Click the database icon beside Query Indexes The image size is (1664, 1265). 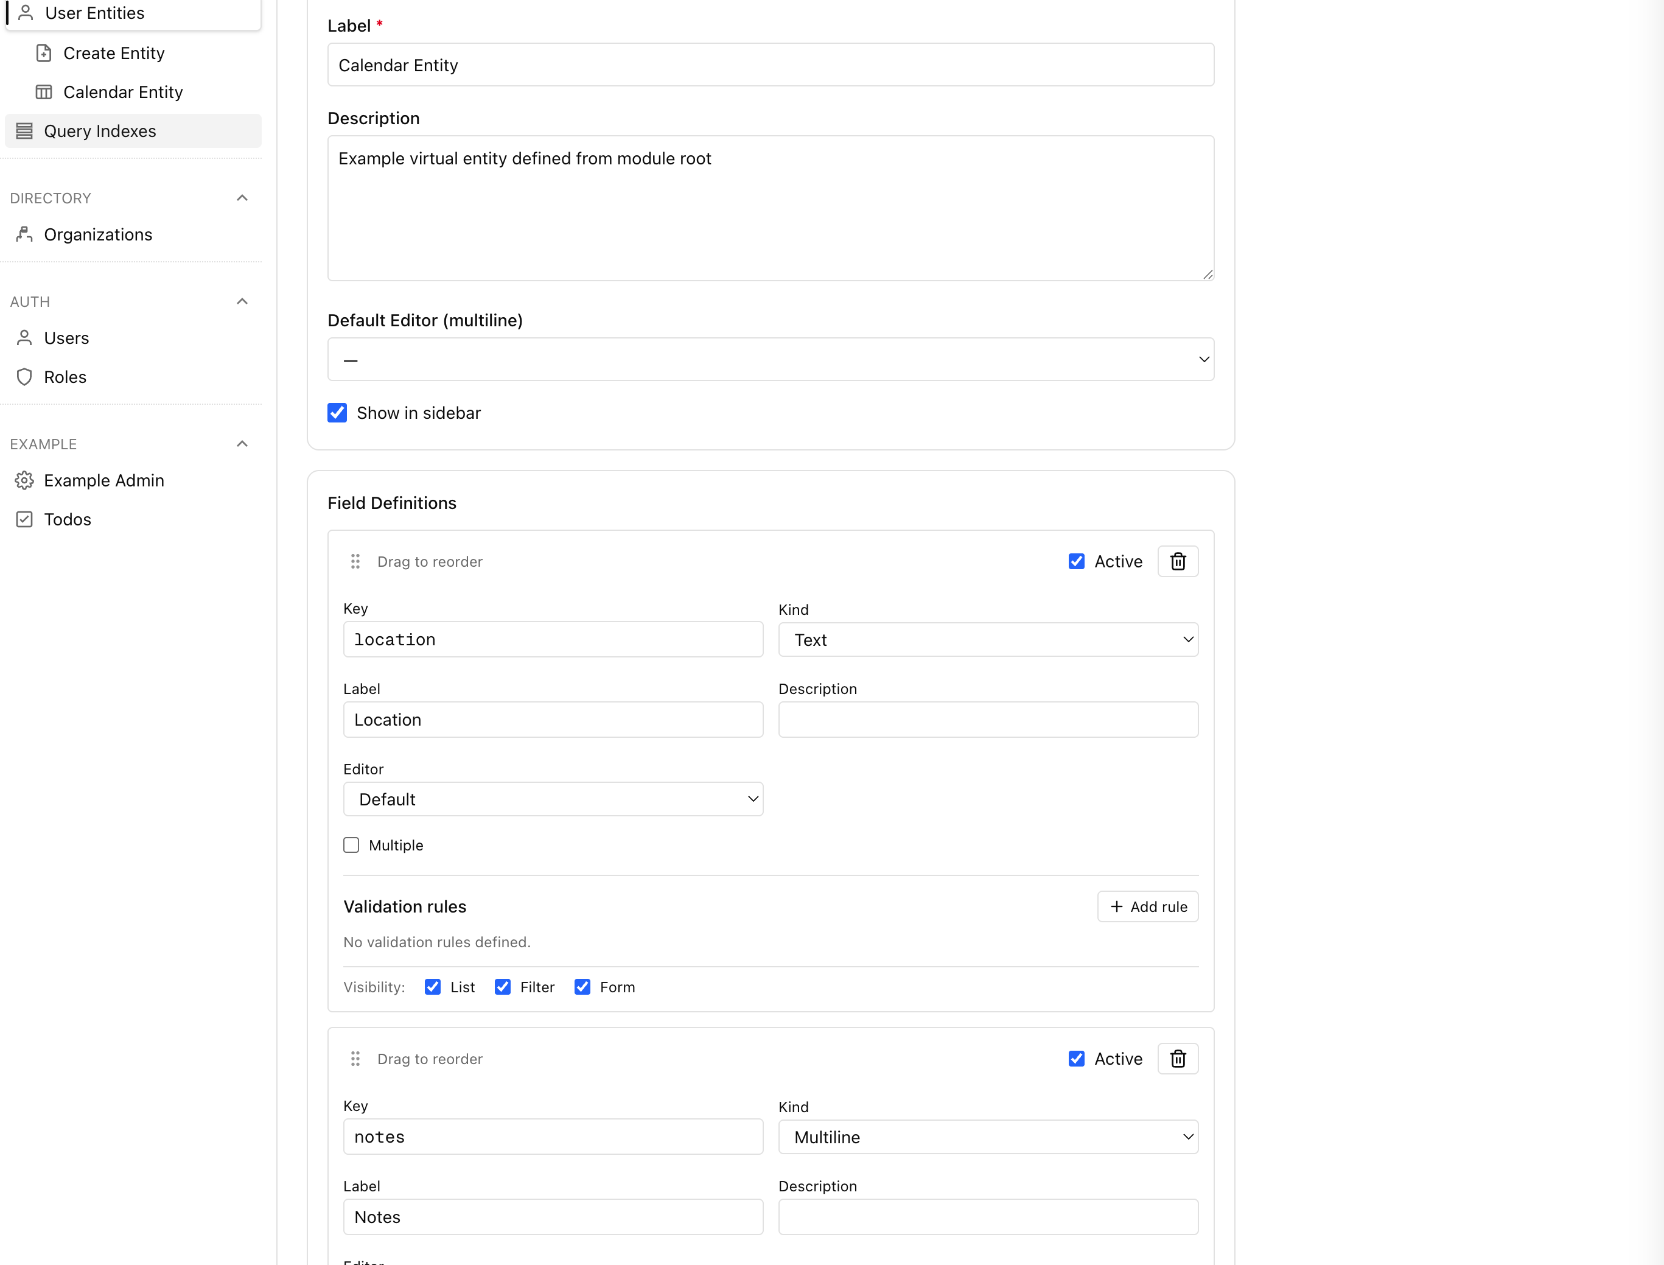pyautogui.click(x=25, y=130)
